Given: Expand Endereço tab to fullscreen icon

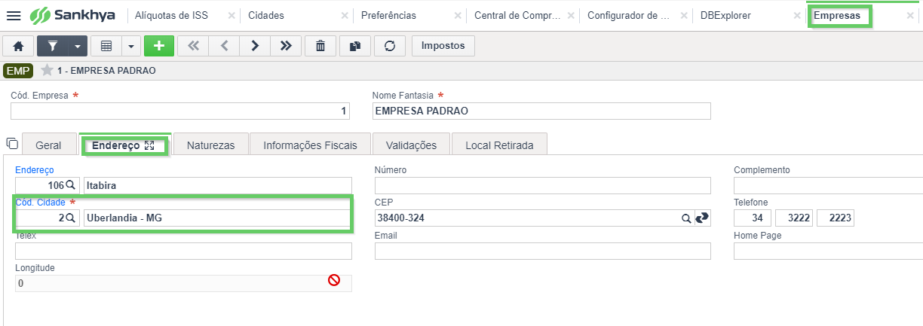Looking at the screenshot, I should [149, 145].
